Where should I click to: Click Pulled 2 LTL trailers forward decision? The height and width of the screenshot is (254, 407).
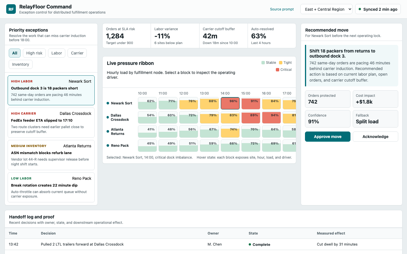(82, 244)
